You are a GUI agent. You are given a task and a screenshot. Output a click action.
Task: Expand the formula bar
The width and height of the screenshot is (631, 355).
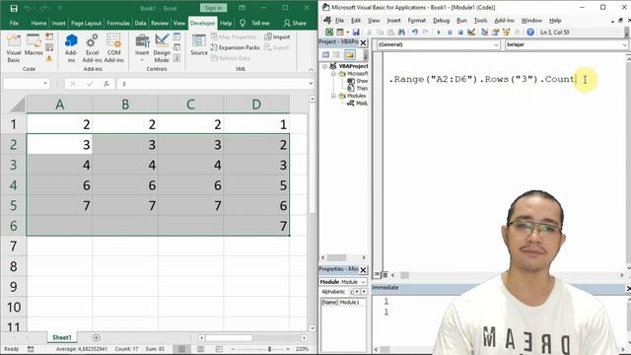311,83
